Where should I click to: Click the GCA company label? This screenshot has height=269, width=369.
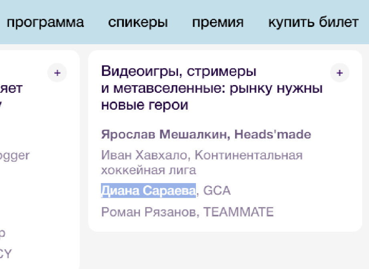coord(217,190)
